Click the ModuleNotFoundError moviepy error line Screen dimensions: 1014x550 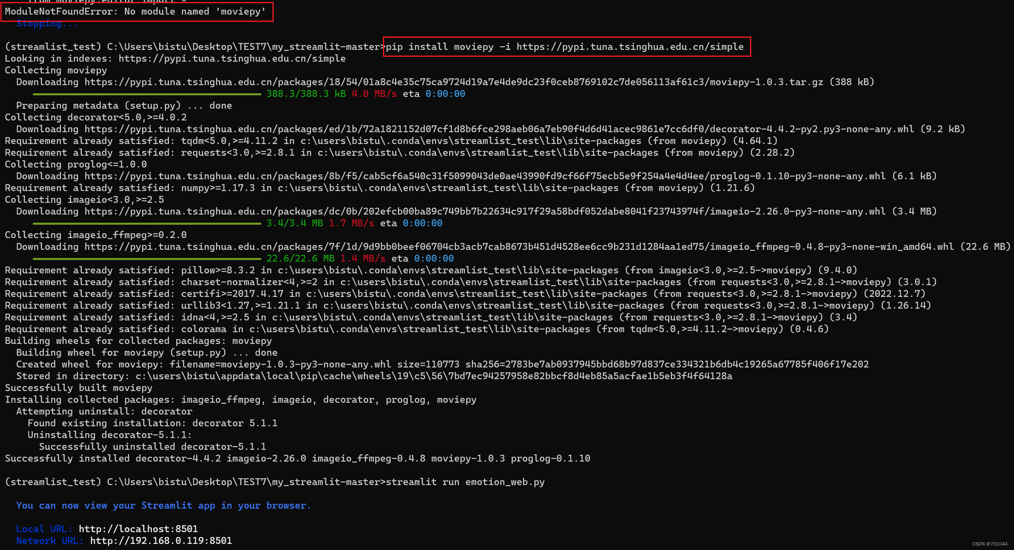[135, 12]
